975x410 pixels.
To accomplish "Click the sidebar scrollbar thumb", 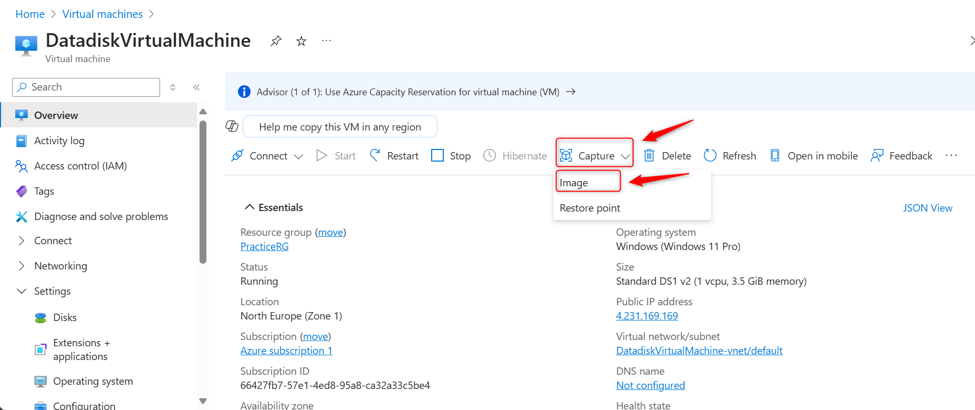I will [203, 192].
